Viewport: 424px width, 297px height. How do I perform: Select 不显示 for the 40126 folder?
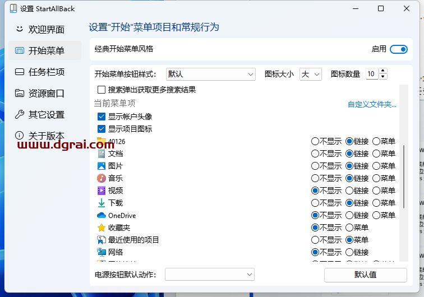pyautogui.click(x=315, y=141)
